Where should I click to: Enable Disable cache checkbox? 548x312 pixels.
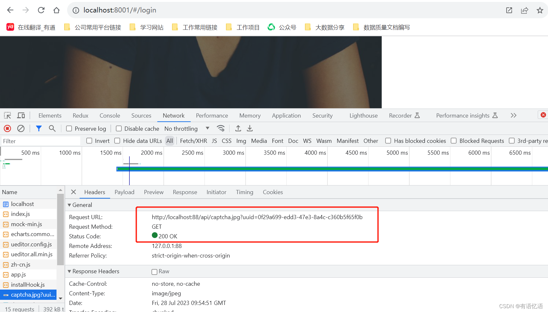[x=119, y=128]
